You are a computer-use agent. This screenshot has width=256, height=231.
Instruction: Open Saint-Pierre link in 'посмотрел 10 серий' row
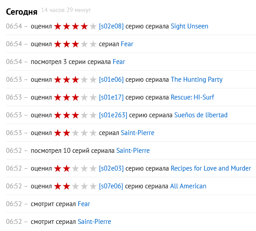point(133,151)
